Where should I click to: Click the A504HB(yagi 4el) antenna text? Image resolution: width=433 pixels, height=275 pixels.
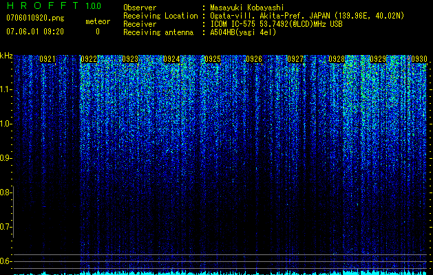click(243, 32)
